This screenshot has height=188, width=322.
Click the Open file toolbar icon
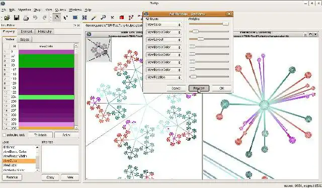[7, 18]
